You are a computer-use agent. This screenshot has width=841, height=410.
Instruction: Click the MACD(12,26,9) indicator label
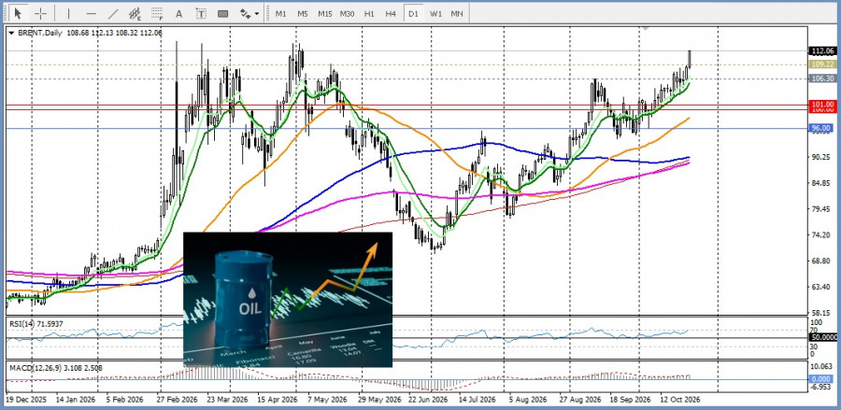click(56, 368)
